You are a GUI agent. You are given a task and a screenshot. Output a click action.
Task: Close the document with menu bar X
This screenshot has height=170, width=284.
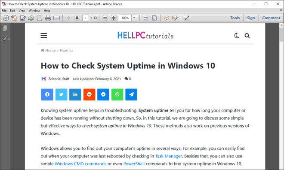281,10
